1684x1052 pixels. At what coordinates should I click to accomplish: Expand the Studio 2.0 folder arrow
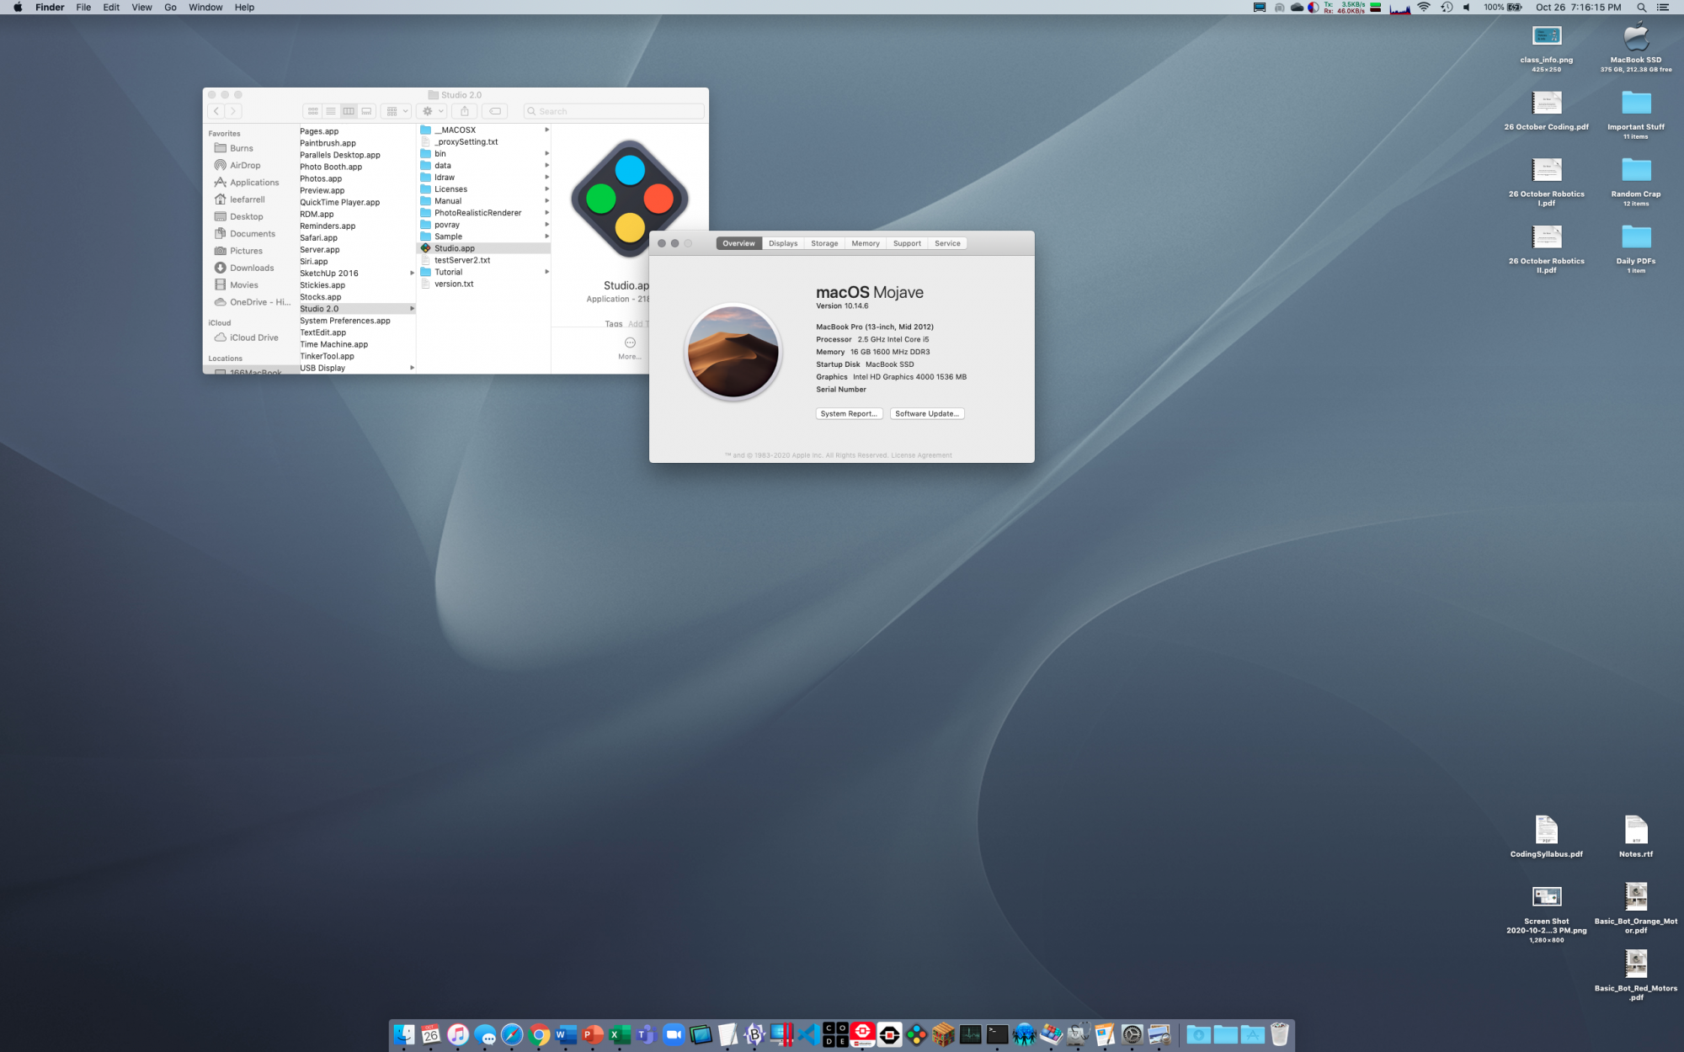click(412, 309)
